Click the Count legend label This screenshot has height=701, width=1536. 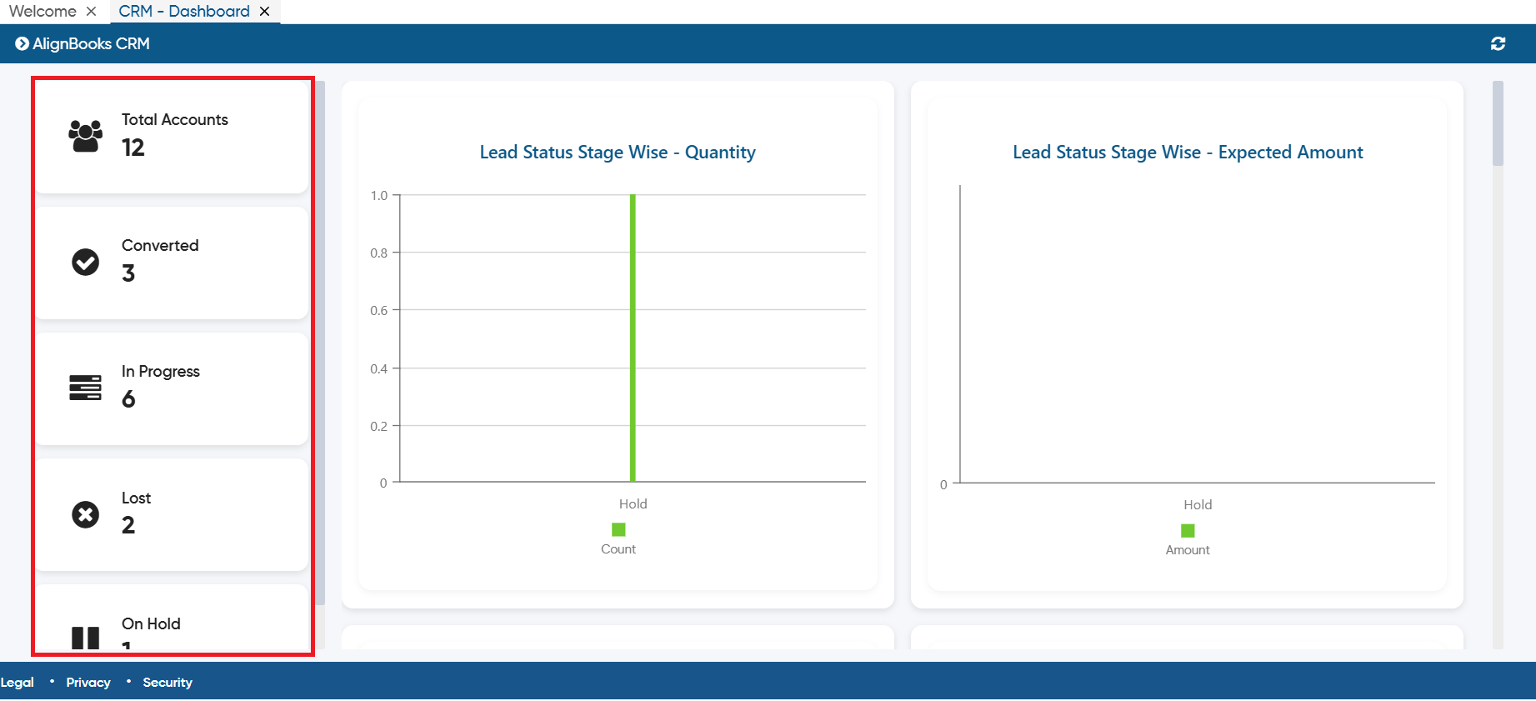[618, 548]
